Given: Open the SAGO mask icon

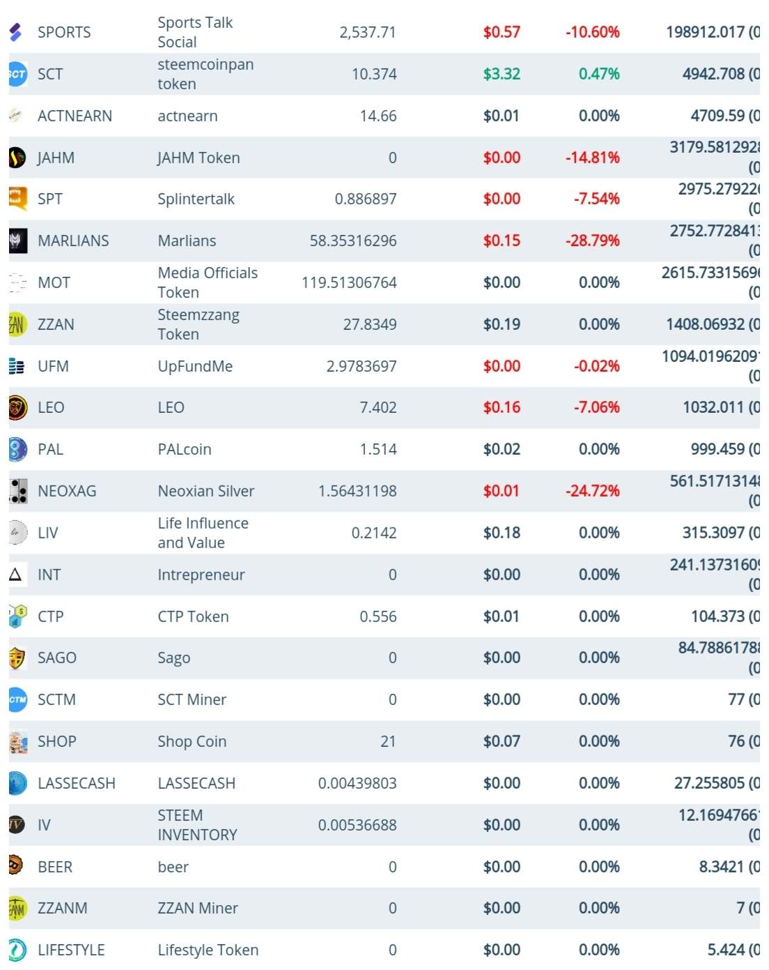Looking at the screenshot, I should click(17, 658).
